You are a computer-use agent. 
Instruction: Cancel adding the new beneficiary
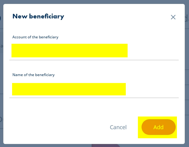pos(118,127)
